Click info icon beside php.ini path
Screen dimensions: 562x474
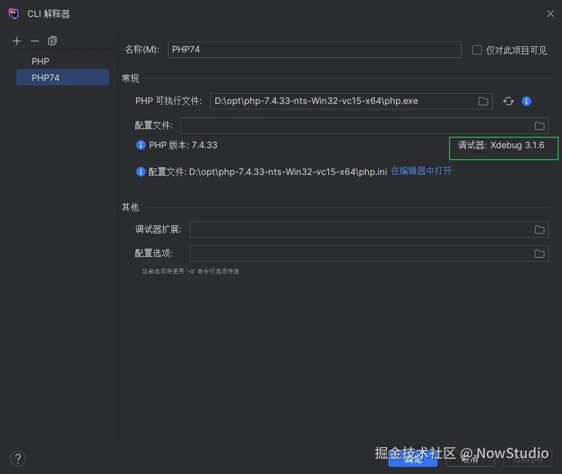[141, 172]
